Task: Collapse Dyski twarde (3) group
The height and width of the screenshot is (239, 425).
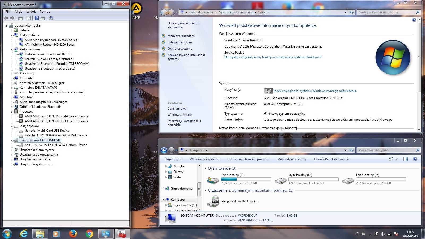Action: click(205, 168)
